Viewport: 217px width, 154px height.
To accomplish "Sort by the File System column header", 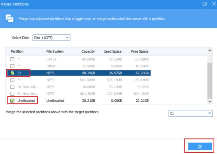I will (x=55, y=52).
